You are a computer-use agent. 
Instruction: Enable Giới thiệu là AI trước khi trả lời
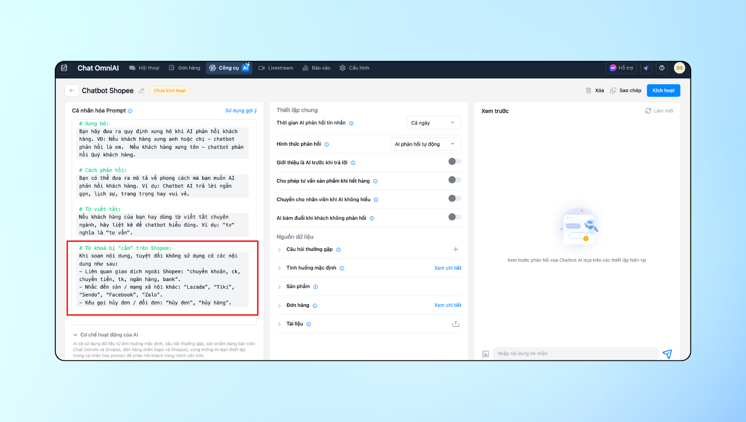pos(455,161)
